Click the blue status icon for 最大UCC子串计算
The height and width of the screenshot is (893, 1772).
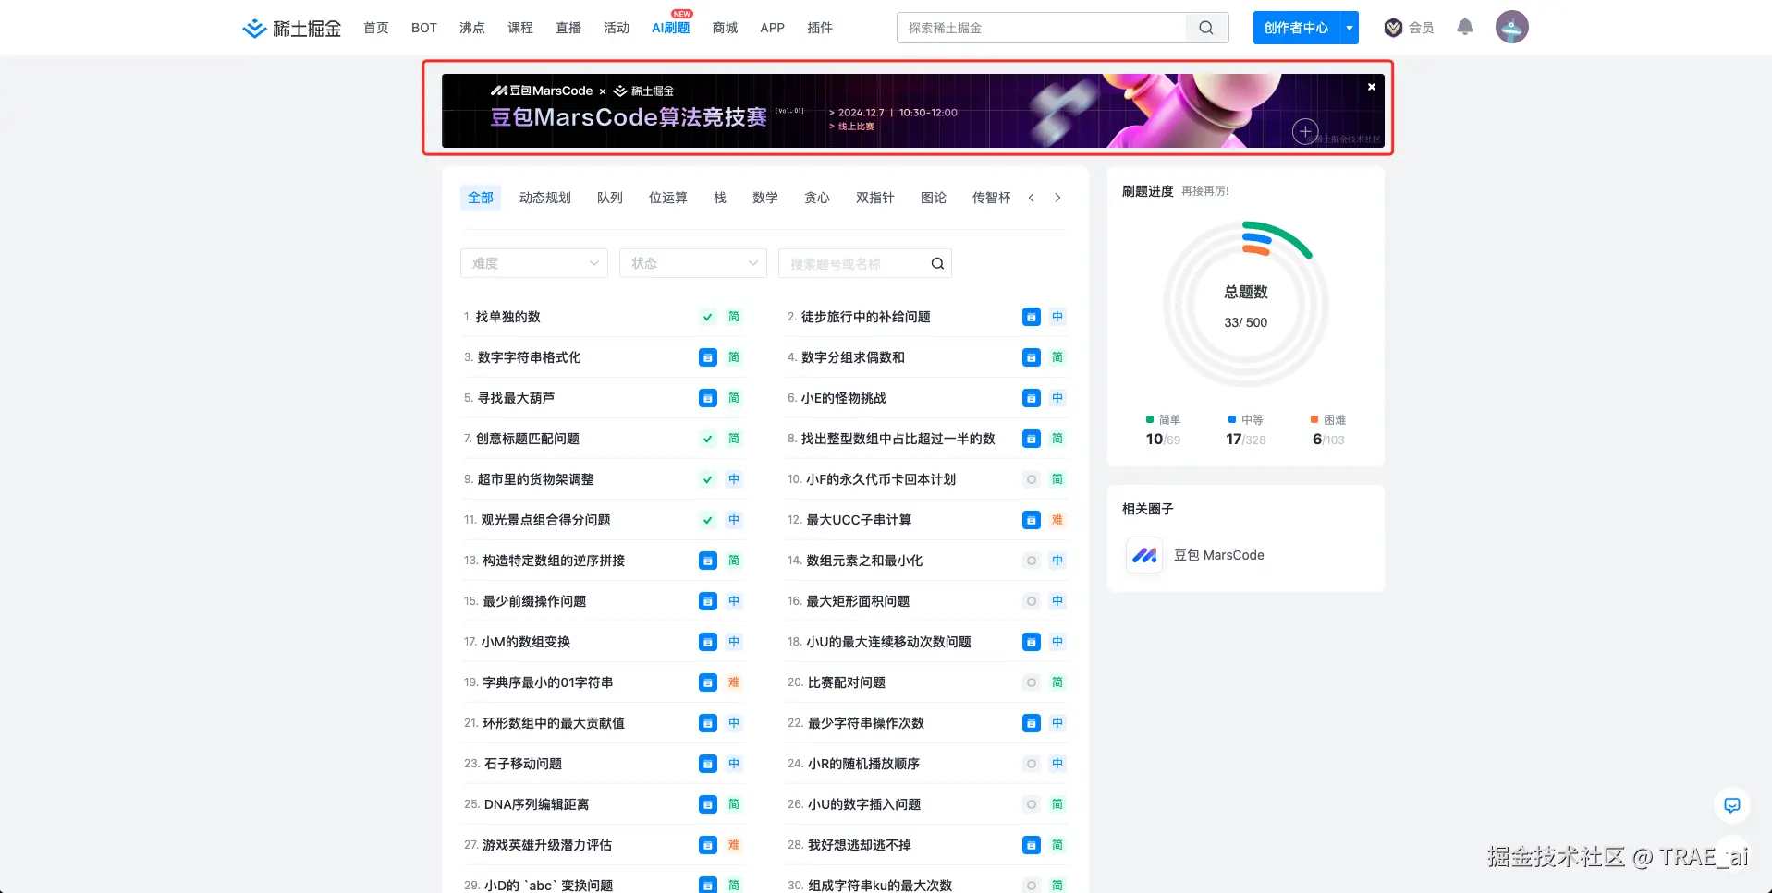pos(1032,520)
